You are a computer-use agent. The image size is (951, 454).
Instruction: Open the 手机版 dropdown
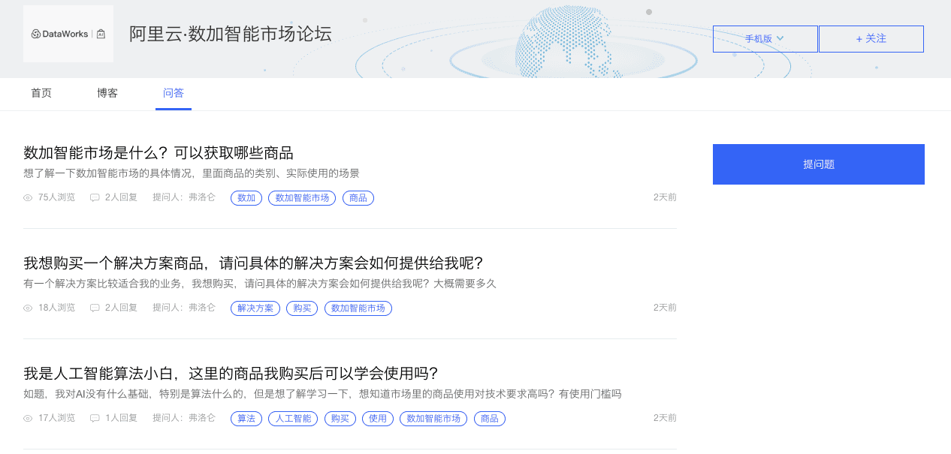(765, 39)
